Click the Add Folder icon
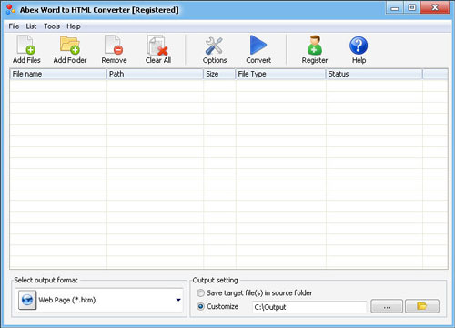 coord(70,45)
